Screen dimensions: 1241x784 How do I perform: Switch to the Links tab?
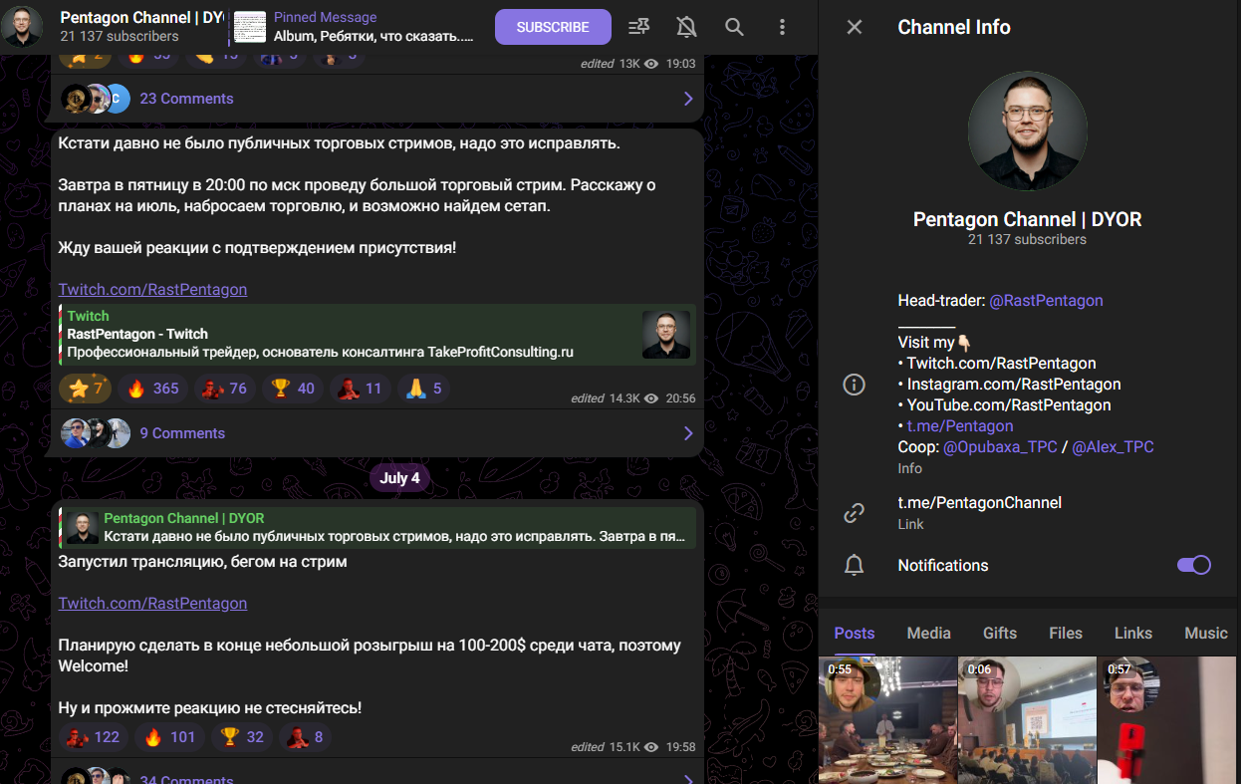tap(1133, 633)
